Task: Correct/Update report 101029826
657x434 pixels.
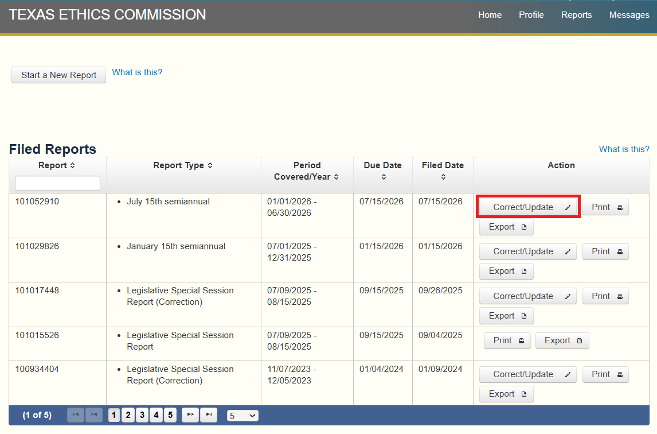Action: 528,251
